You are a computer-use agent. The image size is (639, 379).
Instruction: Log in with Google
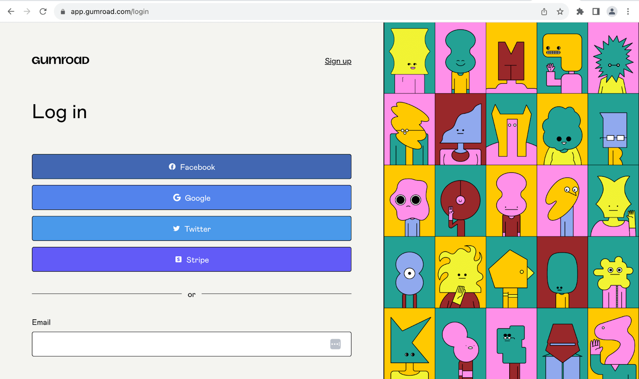[192, 197]
